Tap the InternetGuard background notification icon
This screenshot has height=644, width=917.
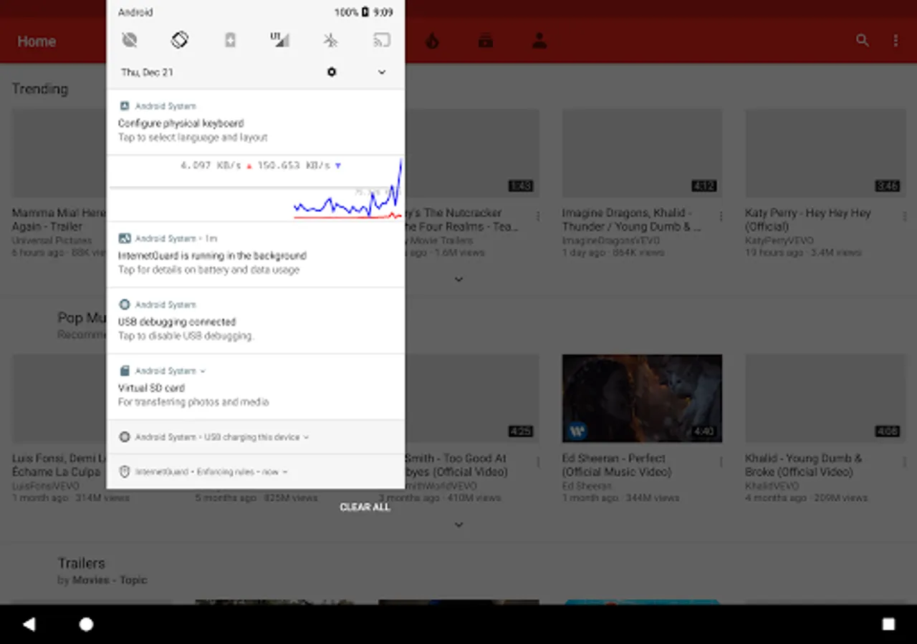(x=125, y=238)
